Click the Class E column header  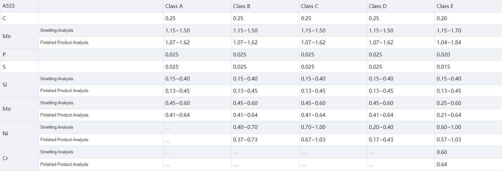click(x=445, y=6)
